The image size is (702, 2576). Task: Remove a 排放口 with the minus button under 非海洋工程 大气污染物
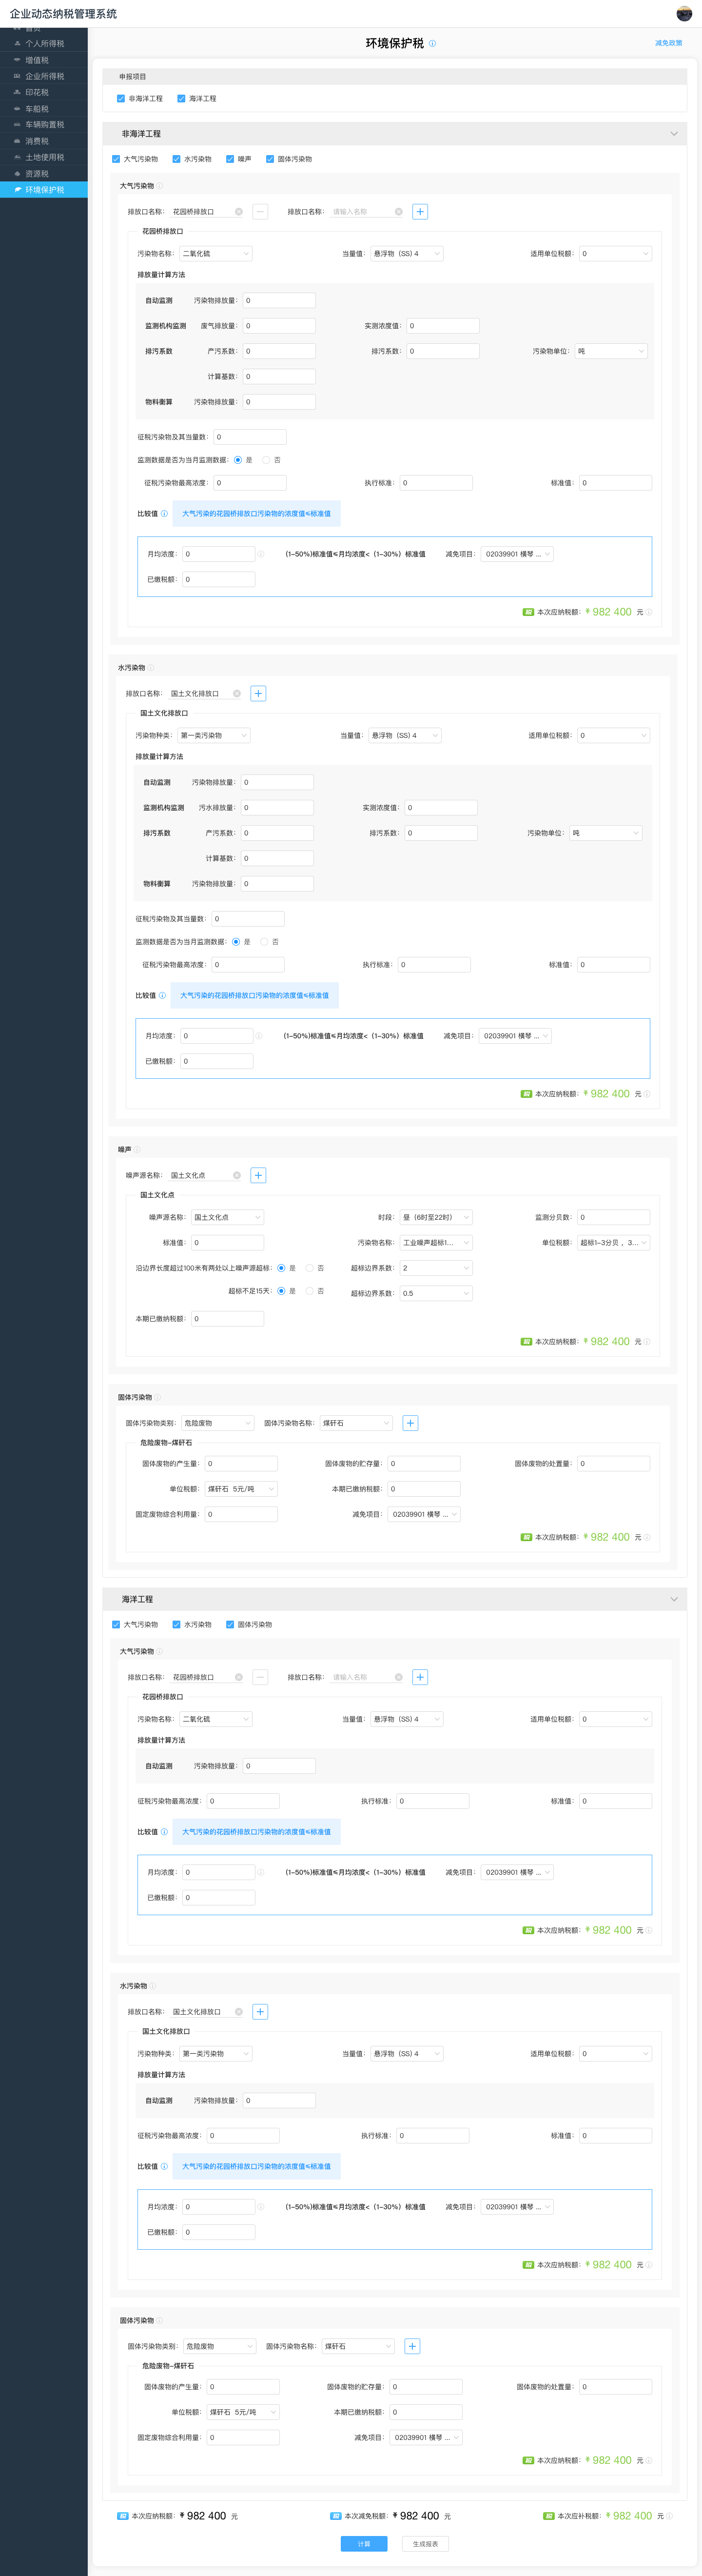(260, 212)
